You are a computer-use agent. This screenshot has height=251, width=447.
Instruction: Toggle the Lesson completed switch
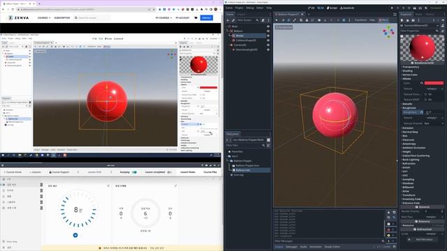click(169, 172)
